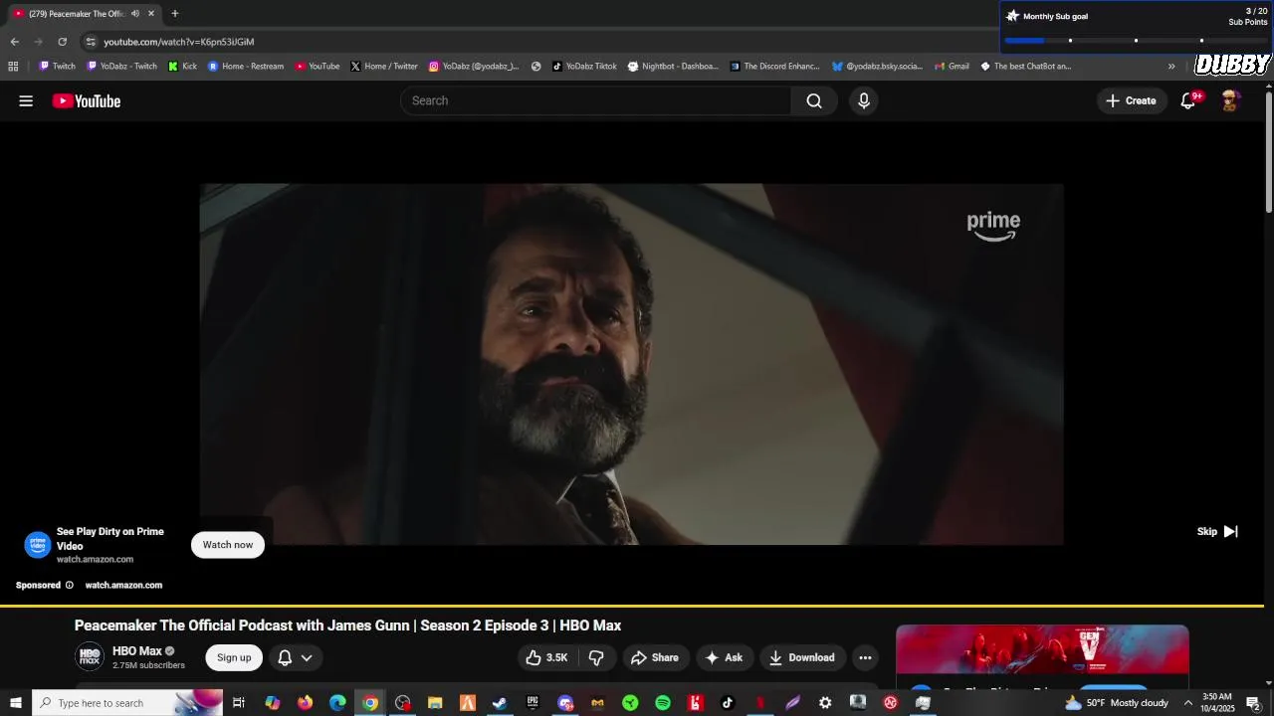Open Task View in taskbar
The height and width of the screenshot is (716, 1274).
pos(239,703)
